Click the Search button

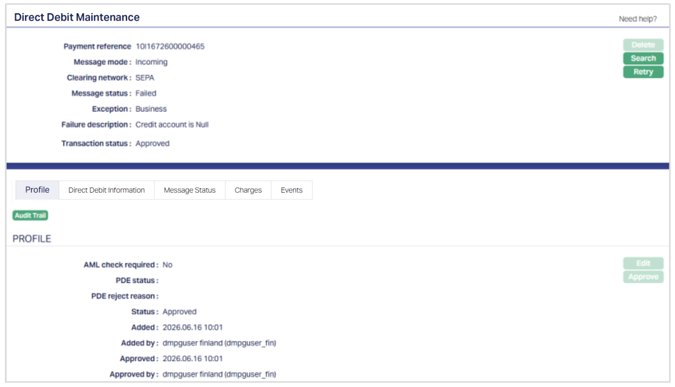coord(643,58)
